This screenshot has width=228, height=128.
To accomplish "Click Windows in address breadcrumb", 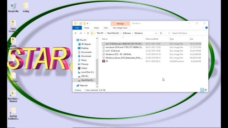I will (139, 33).
